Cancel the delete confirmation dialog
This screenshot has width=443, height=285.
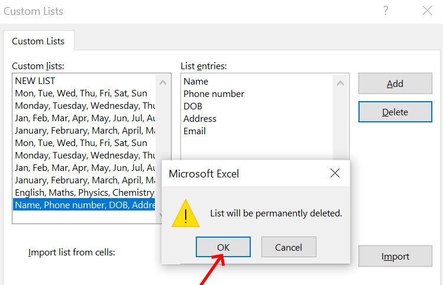(289, 247)
